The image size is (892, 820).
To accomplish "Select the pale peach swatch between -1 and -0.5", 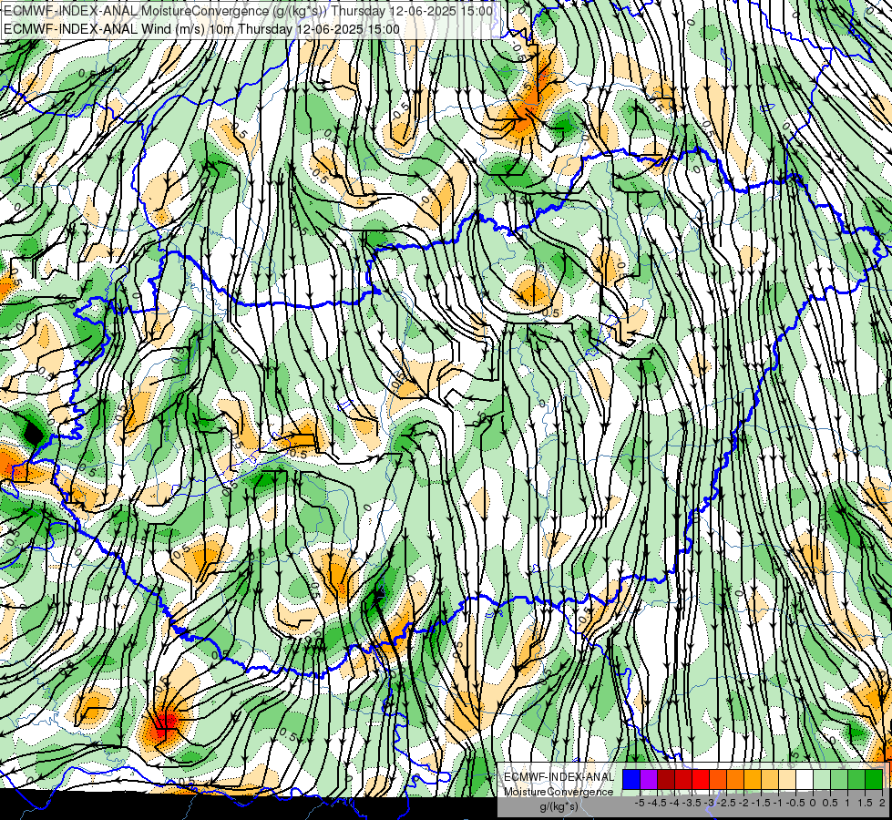I will point(787,779).
